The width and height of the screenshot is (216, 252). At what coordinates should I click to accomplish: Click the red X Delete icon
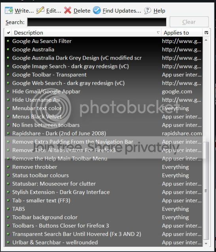[68, 10]
